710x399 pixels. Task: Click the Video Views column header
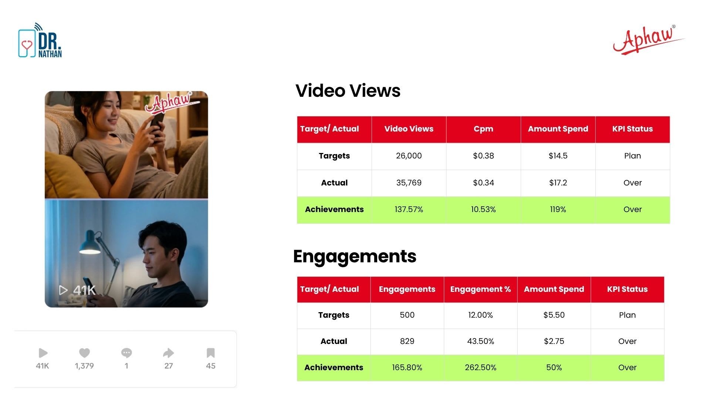pyautogui.click(x=409, y=129)
